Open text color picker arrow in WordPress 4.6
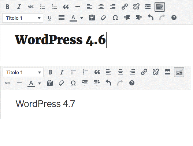Viewport: 193px width, 146px height. [81, 18]
